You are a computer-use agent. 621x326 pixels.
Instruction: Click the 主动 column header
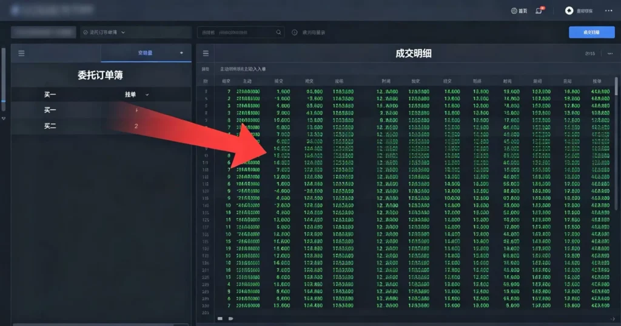(x=247, y=81)
